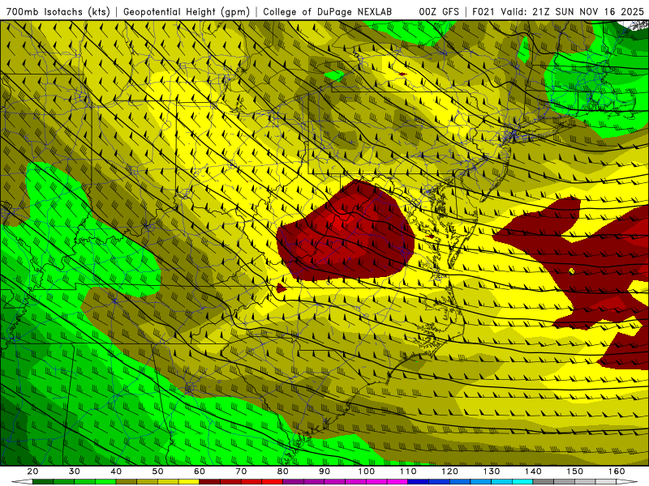Click the 'Geopotential Height (gpm)' header text

tap(187, 11)
